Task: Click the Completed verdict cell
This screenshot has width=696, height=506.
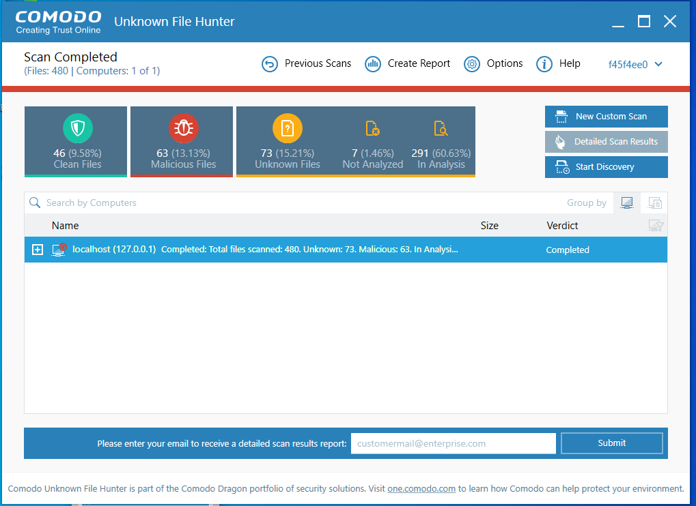Action: [x=568, y=250]
